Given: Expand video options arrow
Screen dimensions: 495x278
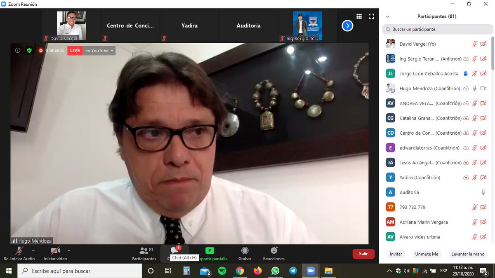Looking at the screenshot, I should click(68, 250).
